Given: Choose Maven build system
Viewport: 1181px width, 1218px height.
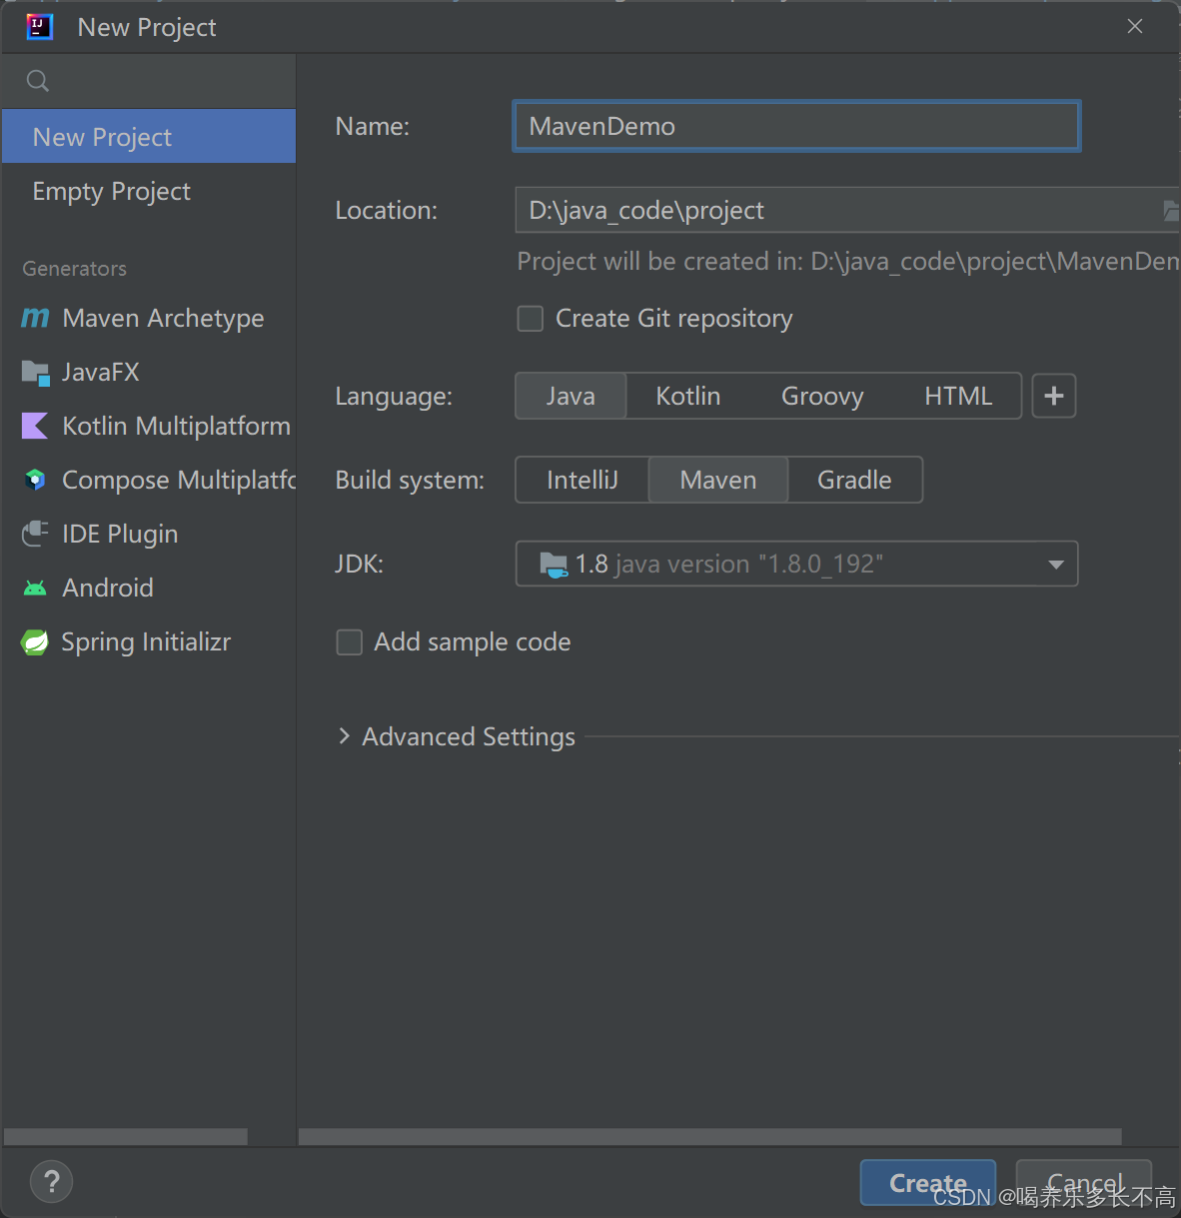Looking at the screenshot, I should coord(718,480).
